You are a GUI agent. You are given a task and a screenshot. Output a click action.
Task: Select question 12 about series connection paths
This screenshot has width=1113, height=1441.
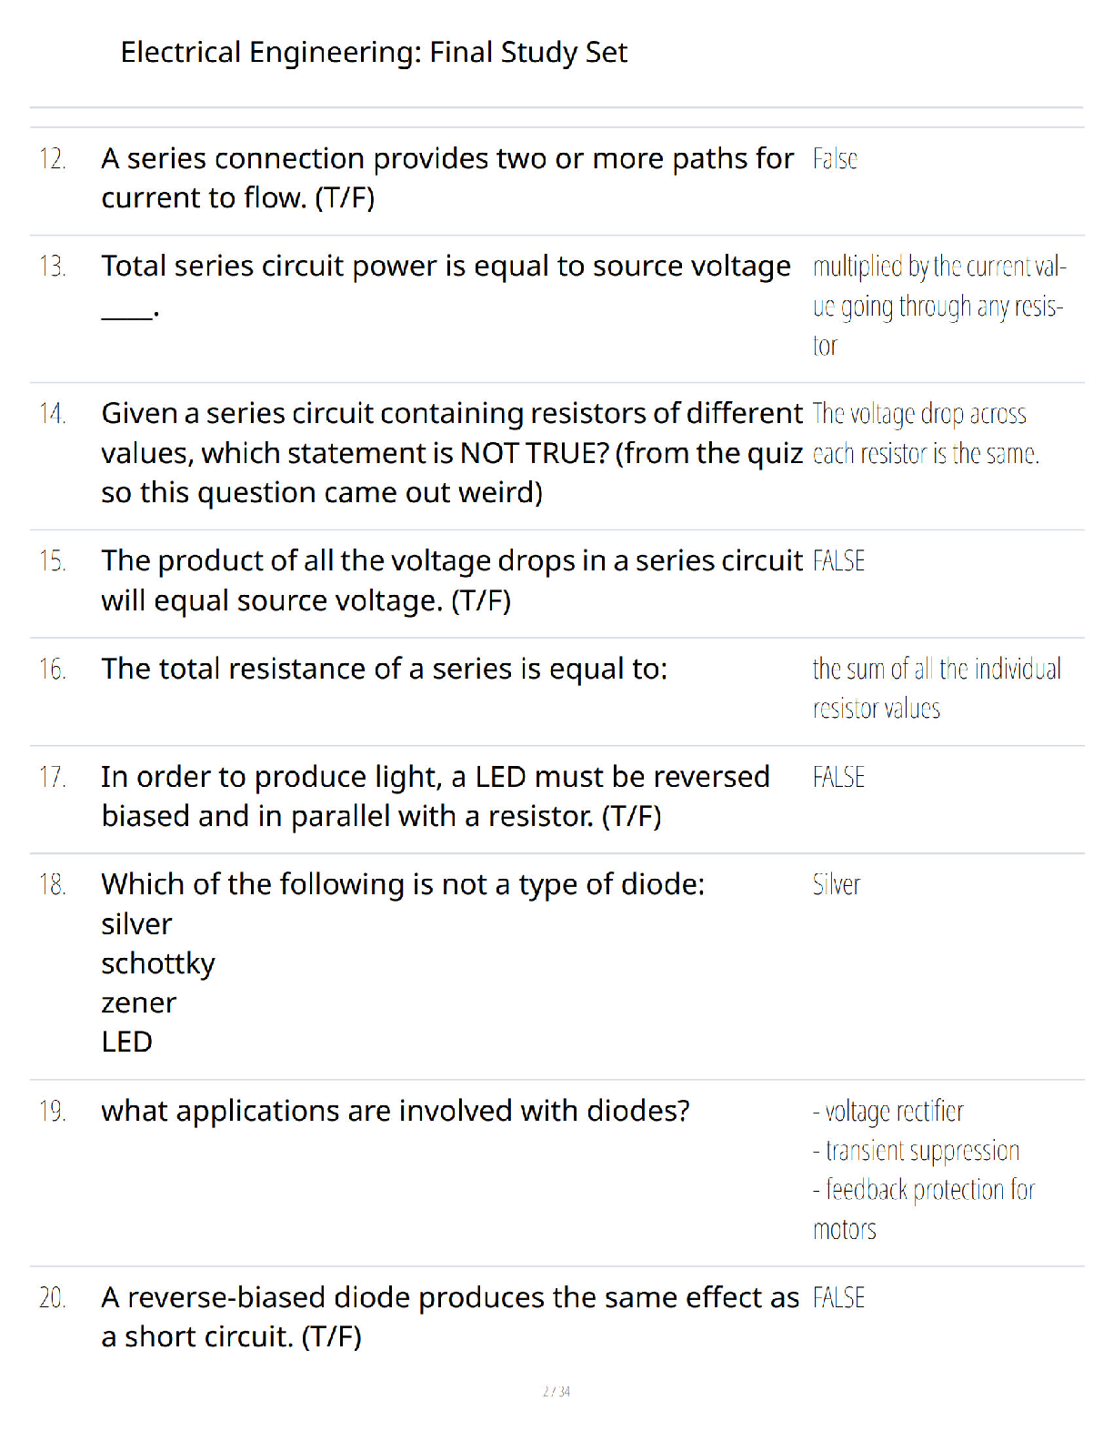[447, 178]
